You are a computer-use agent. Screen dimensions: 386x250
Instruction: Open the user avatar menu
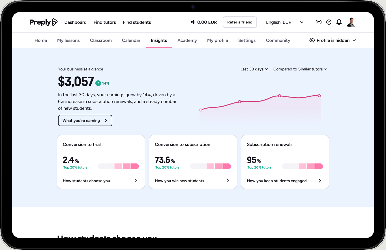[x=351, y=22]
